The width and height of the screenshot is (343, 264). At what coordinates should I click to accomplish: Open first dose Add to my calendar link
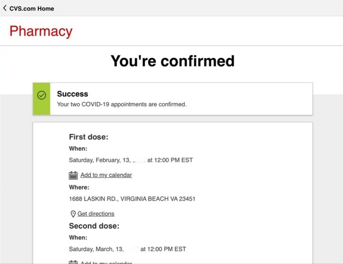click(x=106, y=175)
